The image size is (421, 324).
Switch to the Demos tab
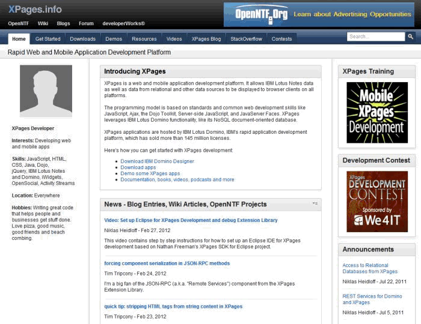coord(114,39)
